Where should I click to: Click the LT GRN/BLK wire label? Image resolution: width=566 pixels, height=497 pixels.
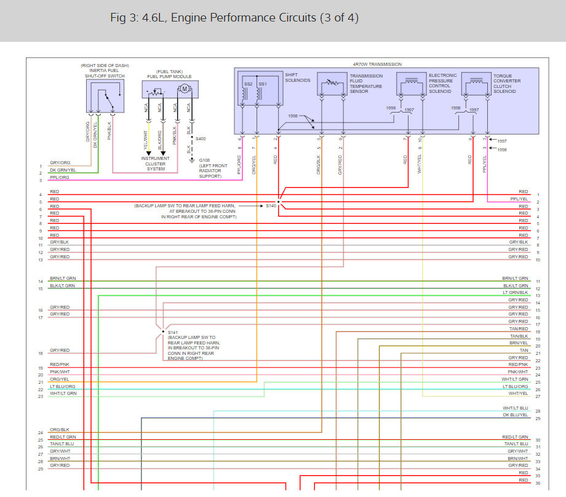click(x=516, y=292)
